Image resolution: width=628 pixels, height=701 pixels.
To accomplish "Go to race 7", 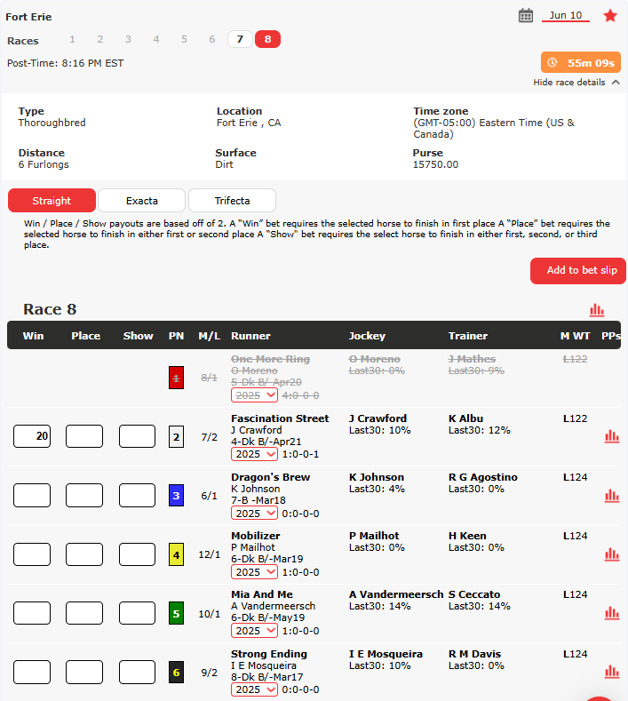I will [240, 39].
